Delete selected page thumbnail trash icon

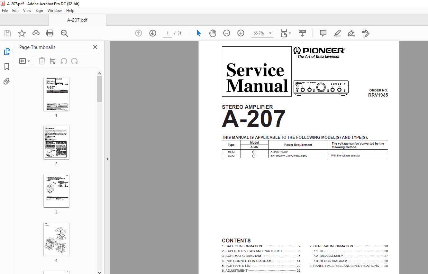coord(42,61)
